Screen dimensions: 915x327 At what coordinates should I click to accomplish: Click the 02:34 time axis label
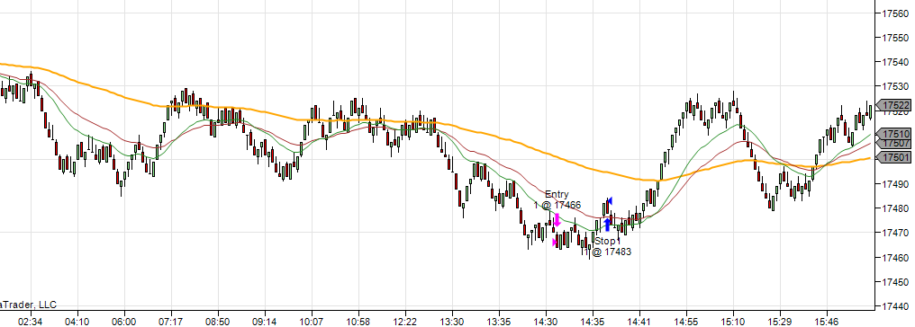tap(31, 322)
